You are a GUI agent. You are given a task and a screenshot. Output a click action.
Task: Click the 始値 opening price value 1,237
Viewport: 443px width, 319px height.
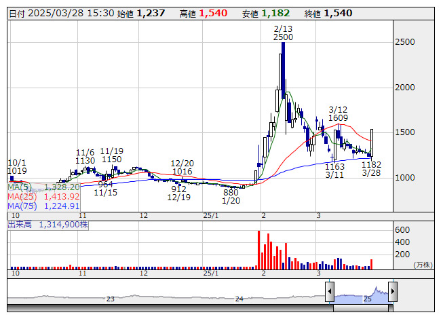151,13
